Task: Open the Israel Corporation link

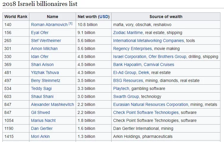Action: click(130, 57)
